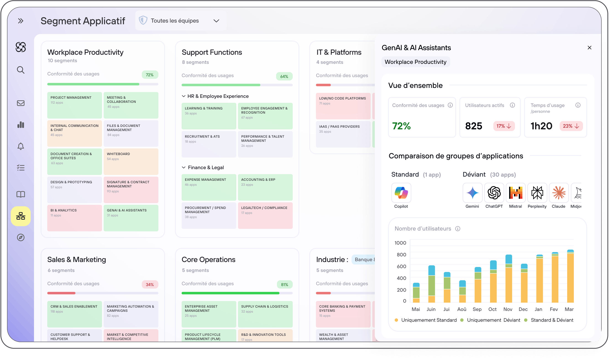Open the book library sidebar icon
615x364 pixels.
click(x=20, y=194)
